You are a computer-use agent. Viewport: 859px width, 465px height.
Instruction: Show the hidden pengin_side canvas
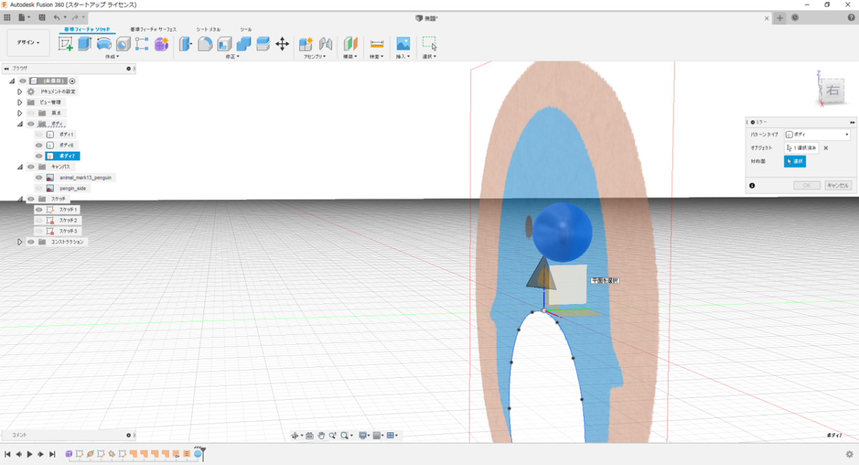39,188
